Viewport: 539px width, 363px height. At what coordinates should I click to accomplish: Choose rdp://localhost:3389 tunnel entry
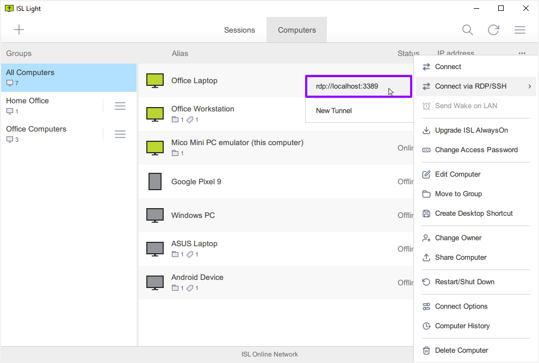point(347,86)
